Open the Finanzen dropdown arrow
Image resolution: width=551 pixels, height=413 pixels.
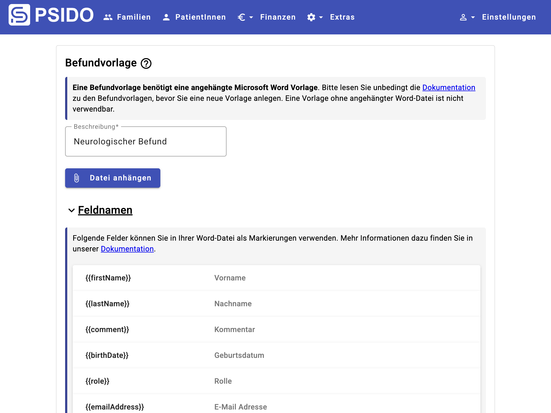[x=251, y=17]
